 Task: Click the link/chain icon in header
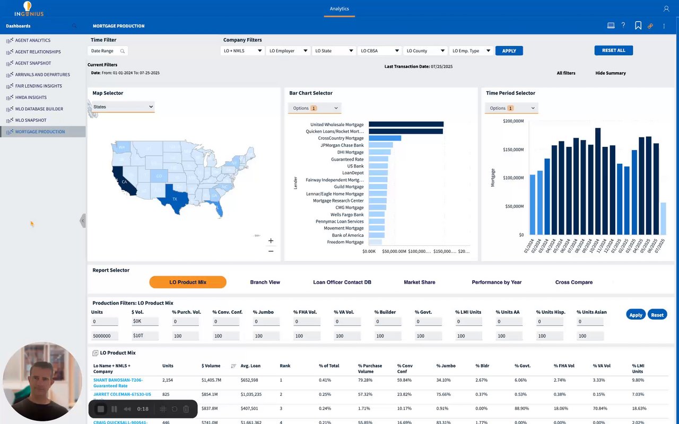tap(650, 26)
